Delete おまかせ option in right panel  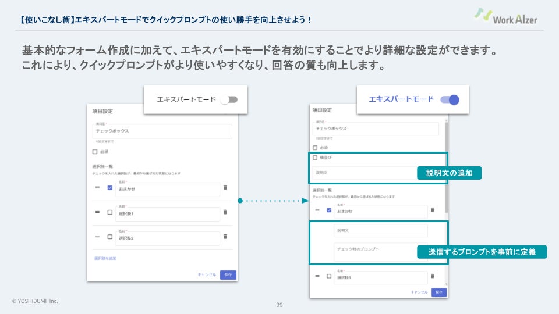pos(432,210)
